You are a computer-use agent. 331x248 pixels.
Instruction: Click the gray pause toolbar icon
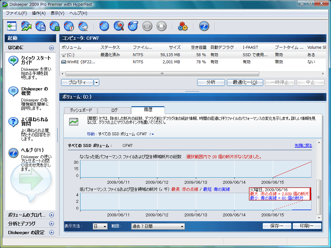147,26
